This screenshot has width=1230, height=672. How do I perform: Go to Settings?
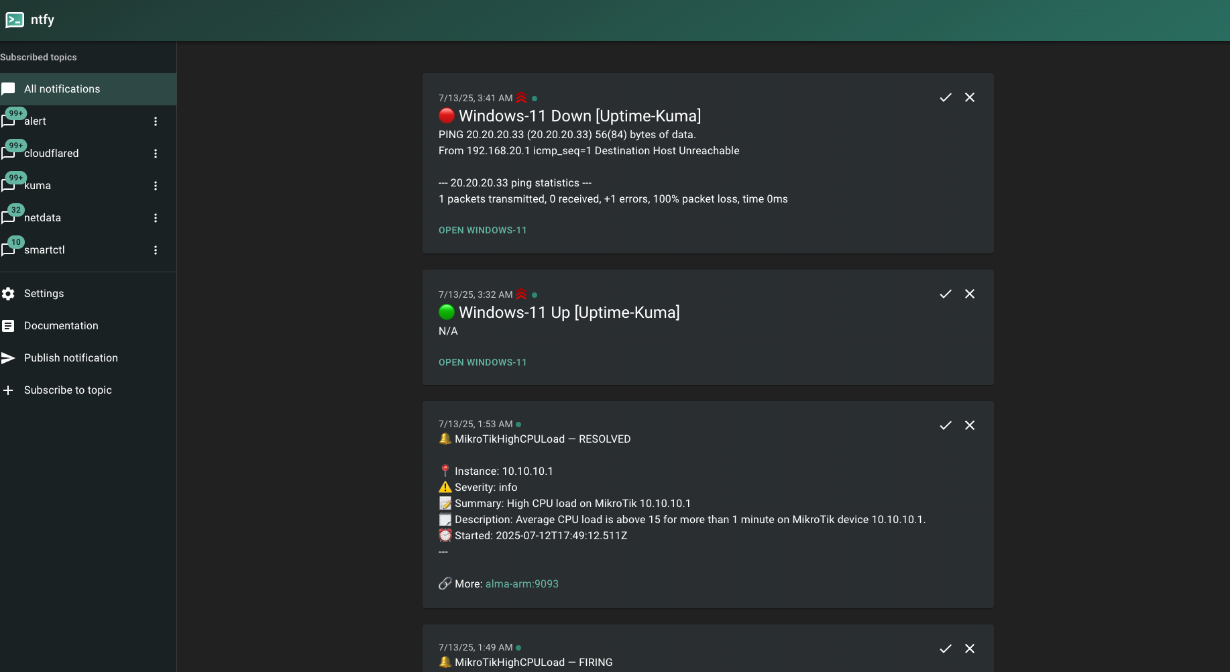click(x=88, y=294)
